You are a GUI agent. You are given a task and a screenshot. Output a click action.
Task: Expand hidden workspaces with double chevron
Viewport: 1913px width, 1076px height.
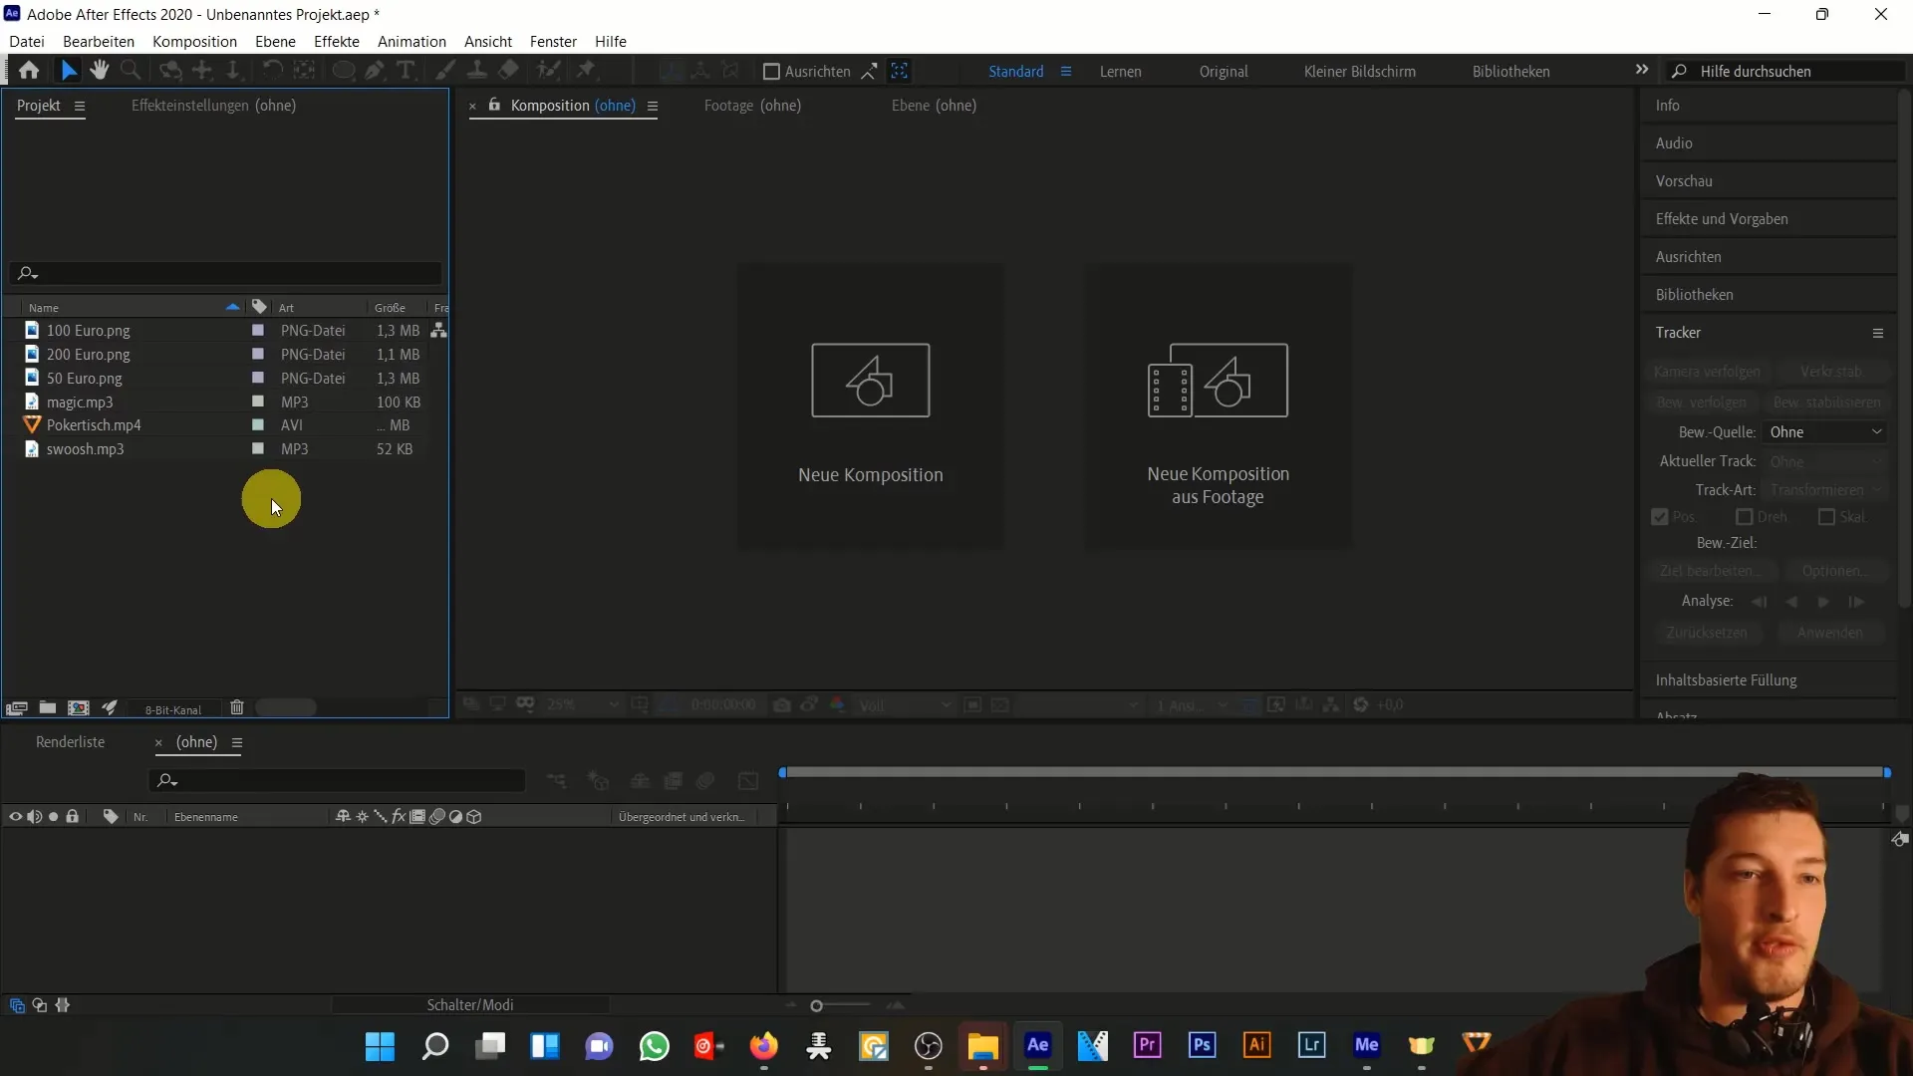[x=1642, y=70]
